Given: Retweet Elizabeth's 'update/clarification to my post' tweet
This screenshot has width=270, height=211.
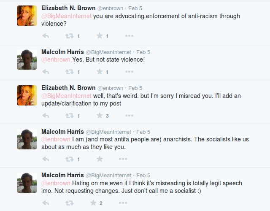Looking at the screenshot, I should click(69, 116).
